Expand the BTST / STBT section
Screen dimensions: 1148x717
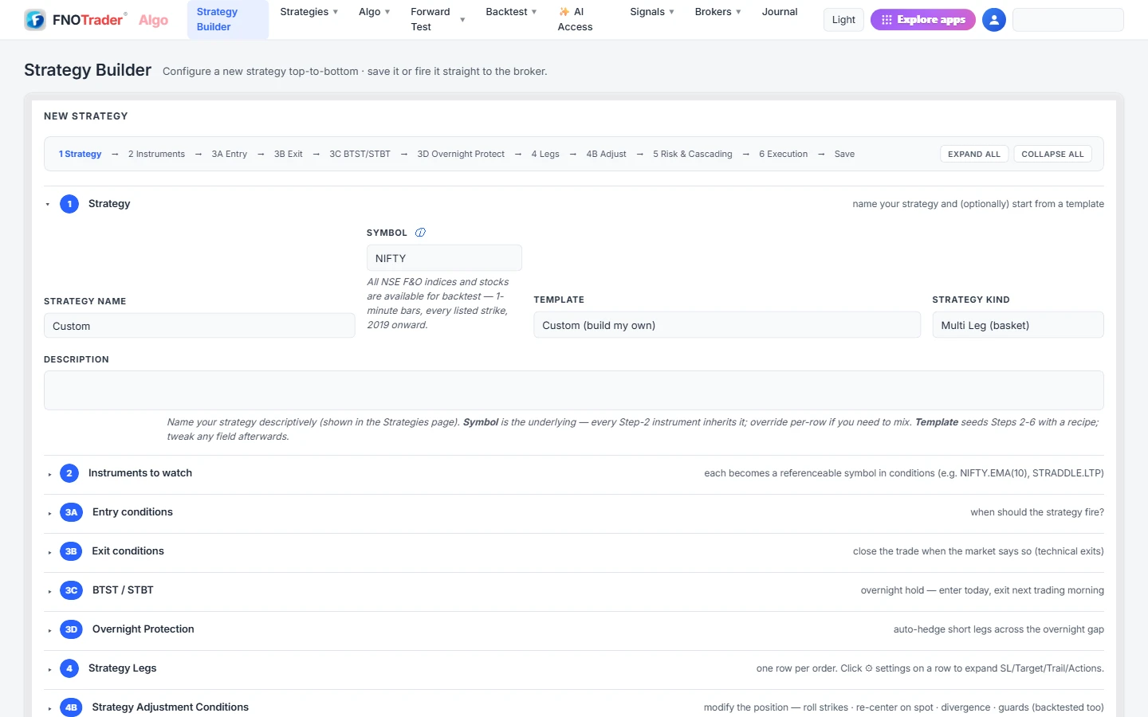[x=49, y=591]
